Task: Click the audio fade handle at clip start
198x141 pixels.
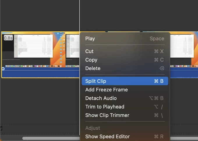Action: pyautogui.click(x=3, y=69)
